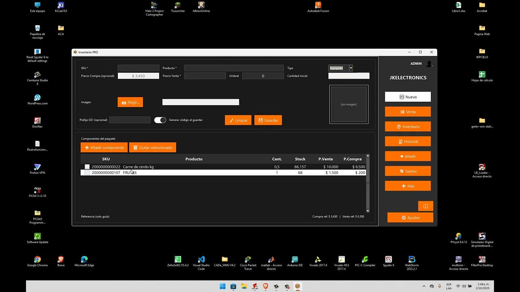Click the Cantidad inicial field
This screenshot has height=292, width=520.
(349, 76)
